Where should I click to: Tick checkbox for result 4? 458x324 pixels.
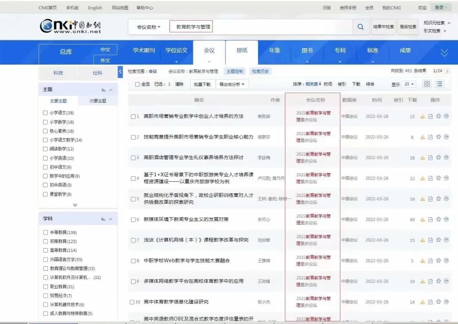(133, 179)
